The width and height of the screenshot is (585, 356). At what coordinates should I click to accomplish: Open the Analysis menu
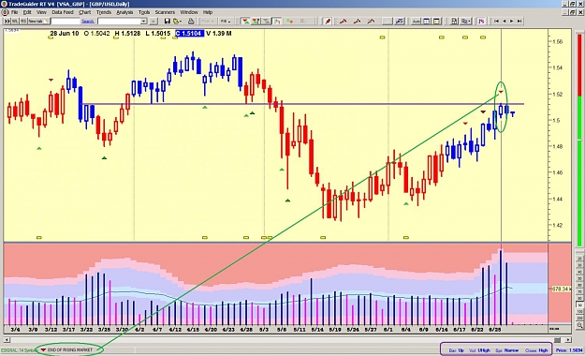click(x=124, y=12)
